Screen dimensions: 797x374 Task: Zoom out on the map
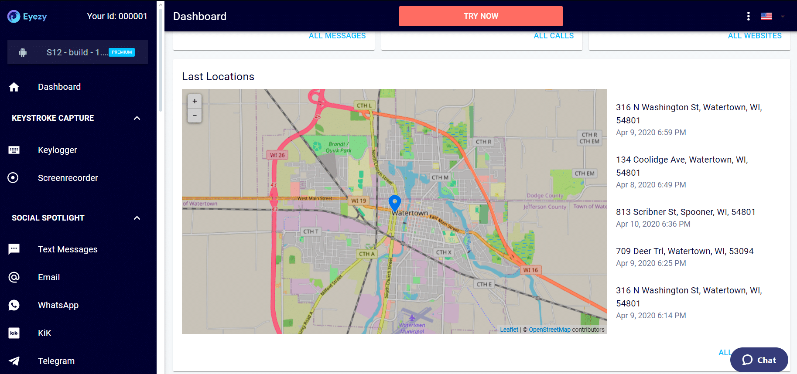point(195,116)
